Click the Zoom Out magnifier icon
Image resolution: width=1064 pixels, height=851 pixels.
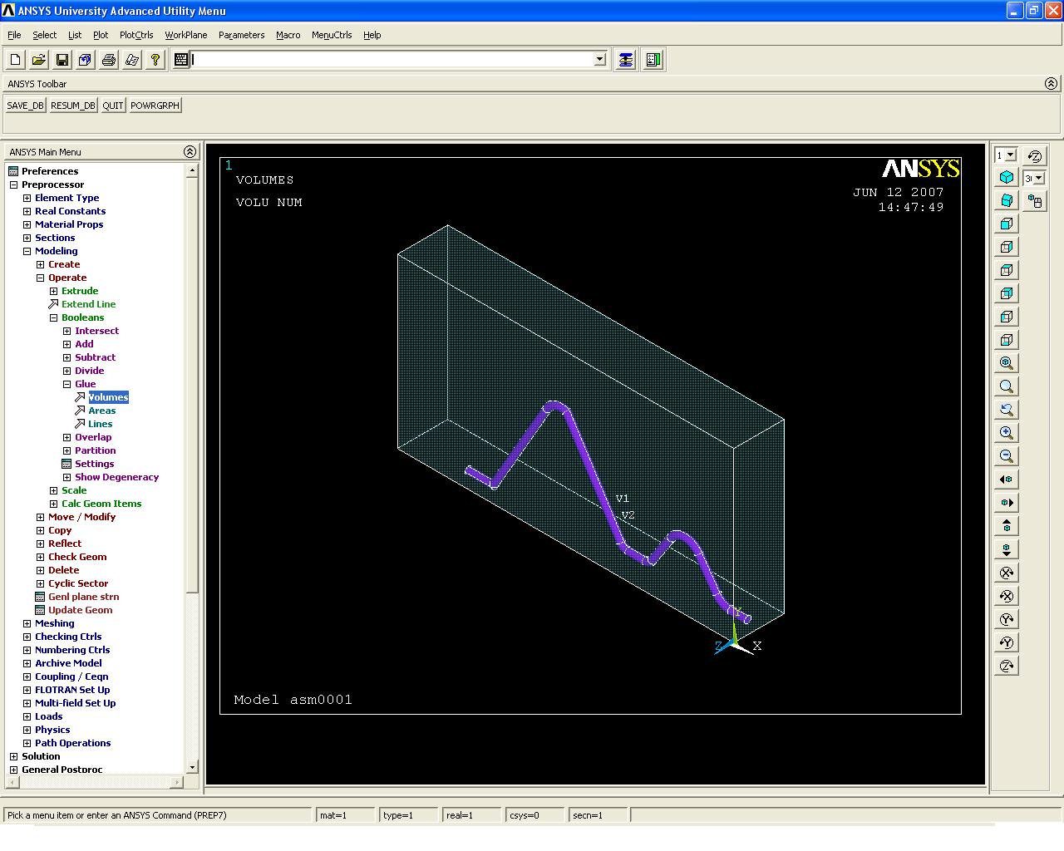1007,456
